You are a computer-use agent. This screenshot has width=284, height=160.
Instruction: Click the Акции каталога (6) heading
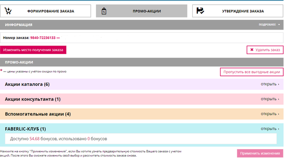(27, 84)
